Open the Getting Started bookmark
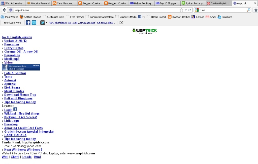Screen dimensions: 258x164 coord(30,17)
